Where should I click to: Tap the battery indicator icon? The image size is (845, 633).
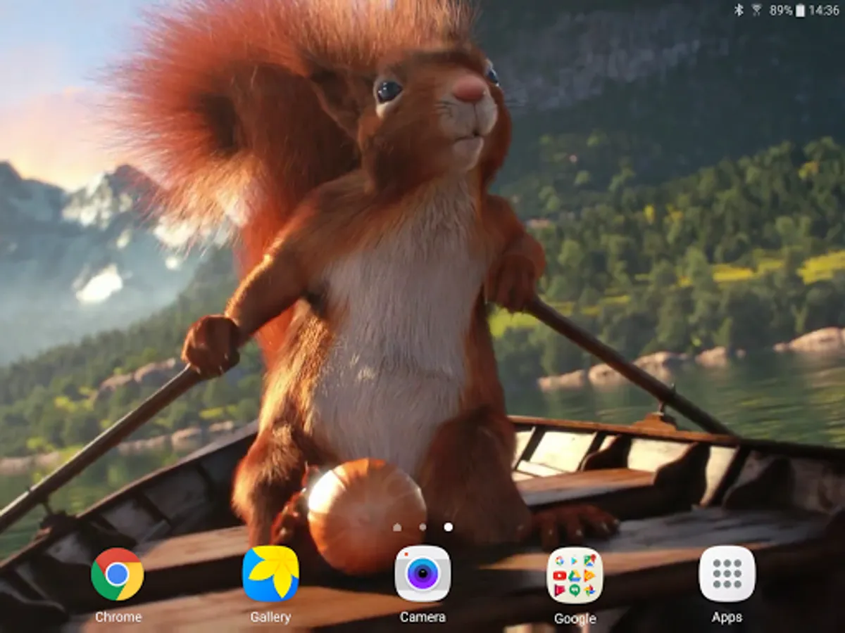pos(800,10)
